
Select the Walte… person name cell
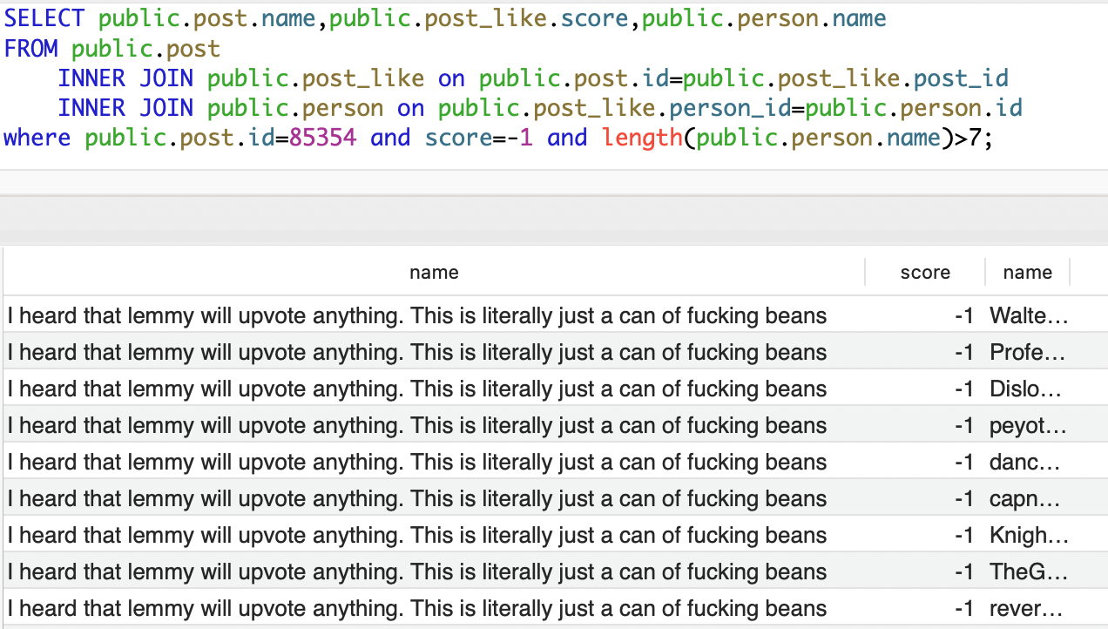[x=1029, y=315]
